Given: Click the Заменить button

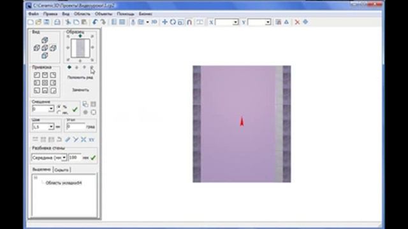Looking at the screenshot, I should tap(80, 90).
